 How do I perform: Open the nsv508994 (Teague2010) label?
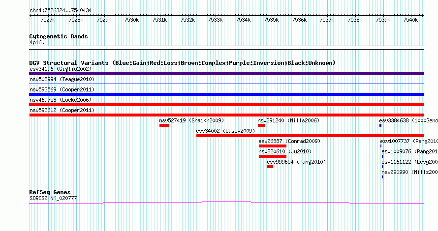[x=62, y=79]
